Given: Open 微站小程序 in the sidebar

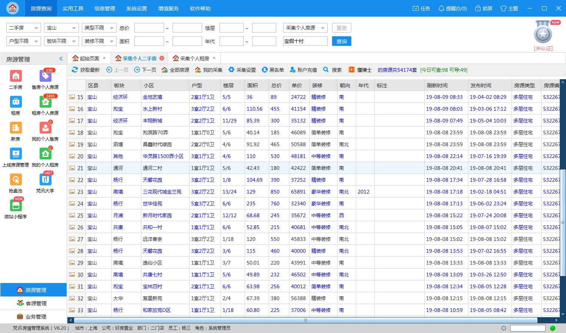Looking at the screenshot, I should [x=16, y=209].
